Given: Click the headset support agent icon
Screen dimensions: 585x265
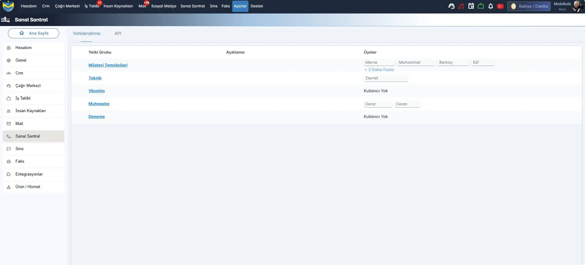Looking at the screenshot, I should click(x=451, y=6).
